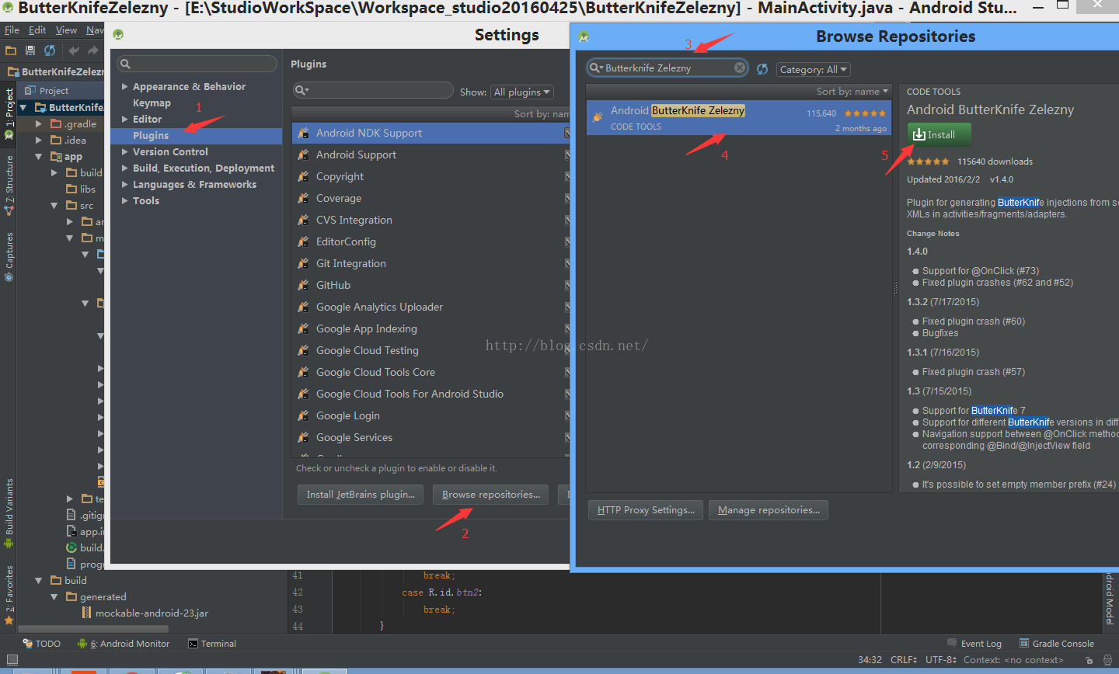Click the magnifier icon in Browse Repositories search

[x=596, y=68]
